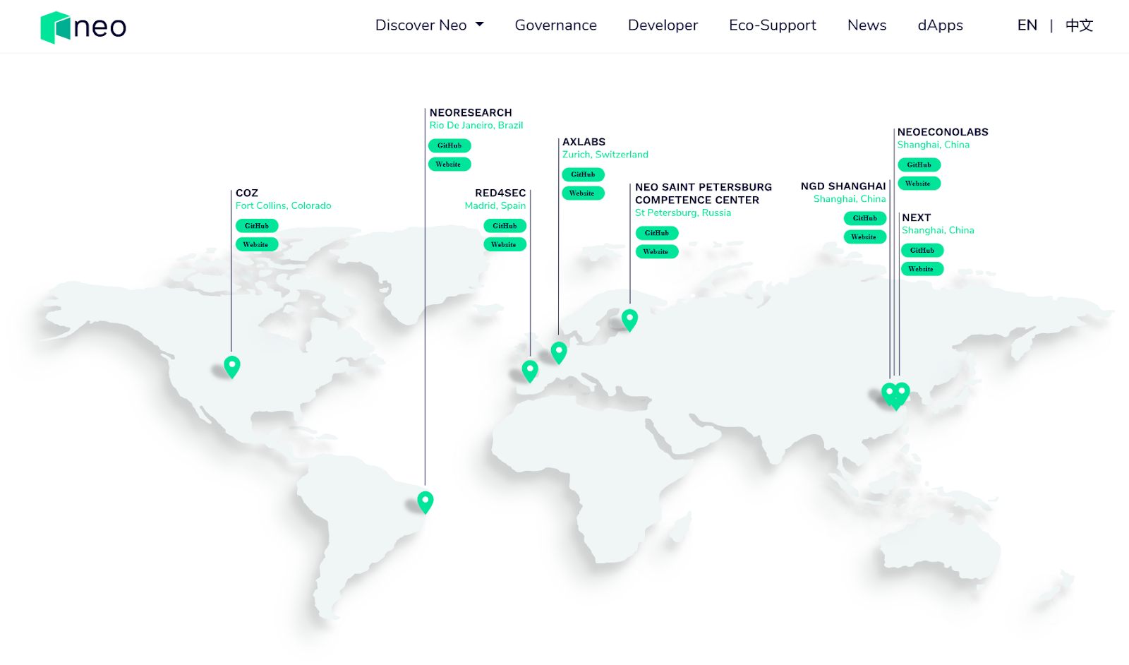The width and height of the screenshot is (1129, 665).
Task: Click the NEXT heading text
Action: pos(917,217)
